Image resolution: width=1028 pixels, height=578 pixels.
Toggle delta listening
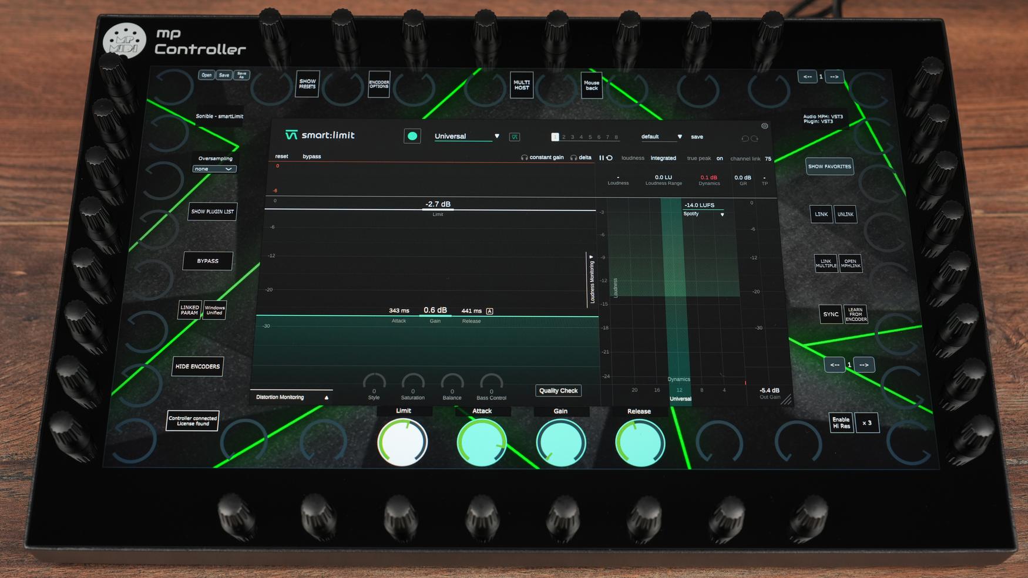[x=581, y=157]
